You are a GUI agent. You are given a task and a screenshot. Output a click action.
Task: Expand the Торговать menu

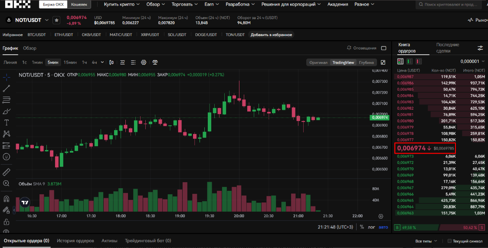(x=184, y=4)
